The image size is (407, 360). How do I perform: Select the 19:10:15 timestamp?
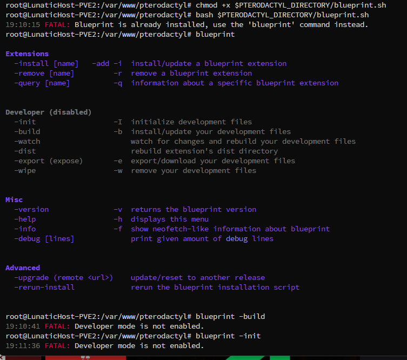(x=23, y=25)
